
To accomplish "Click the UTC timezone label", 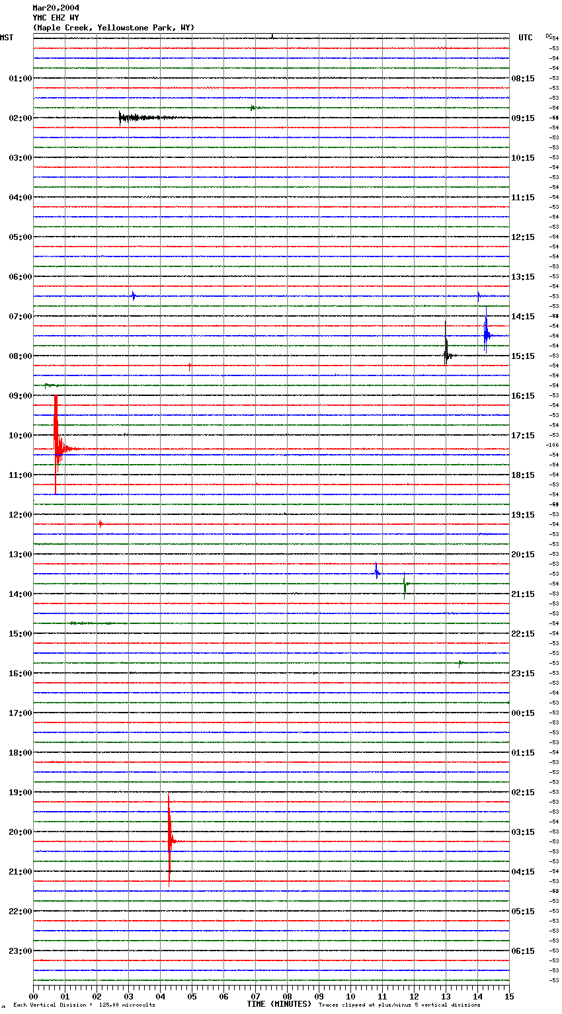I will coord(526,38).
